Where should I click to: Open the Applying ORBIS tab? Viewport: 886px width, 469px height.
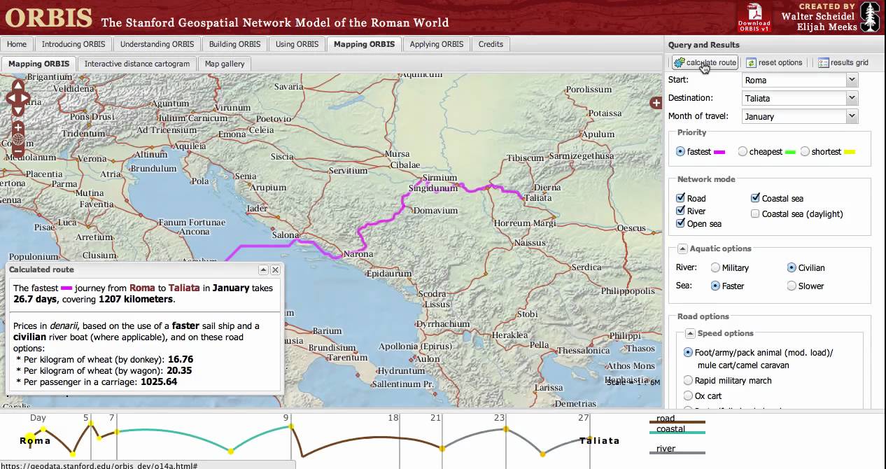click(x=437, y=43)
